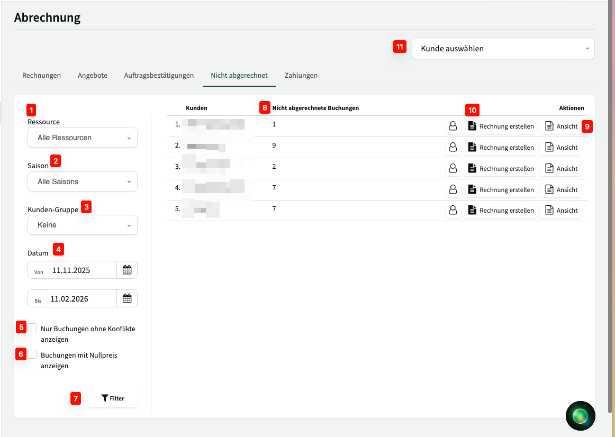
Task: Click the person icon in row 5
Action: pos(453,211)
